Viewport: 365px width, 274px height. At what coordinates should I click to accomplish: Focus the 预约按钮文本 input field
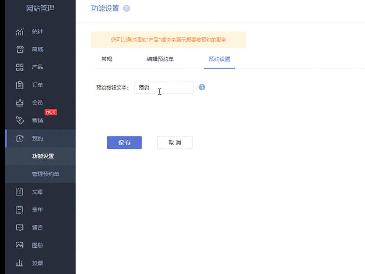click(x=164, y=87)
